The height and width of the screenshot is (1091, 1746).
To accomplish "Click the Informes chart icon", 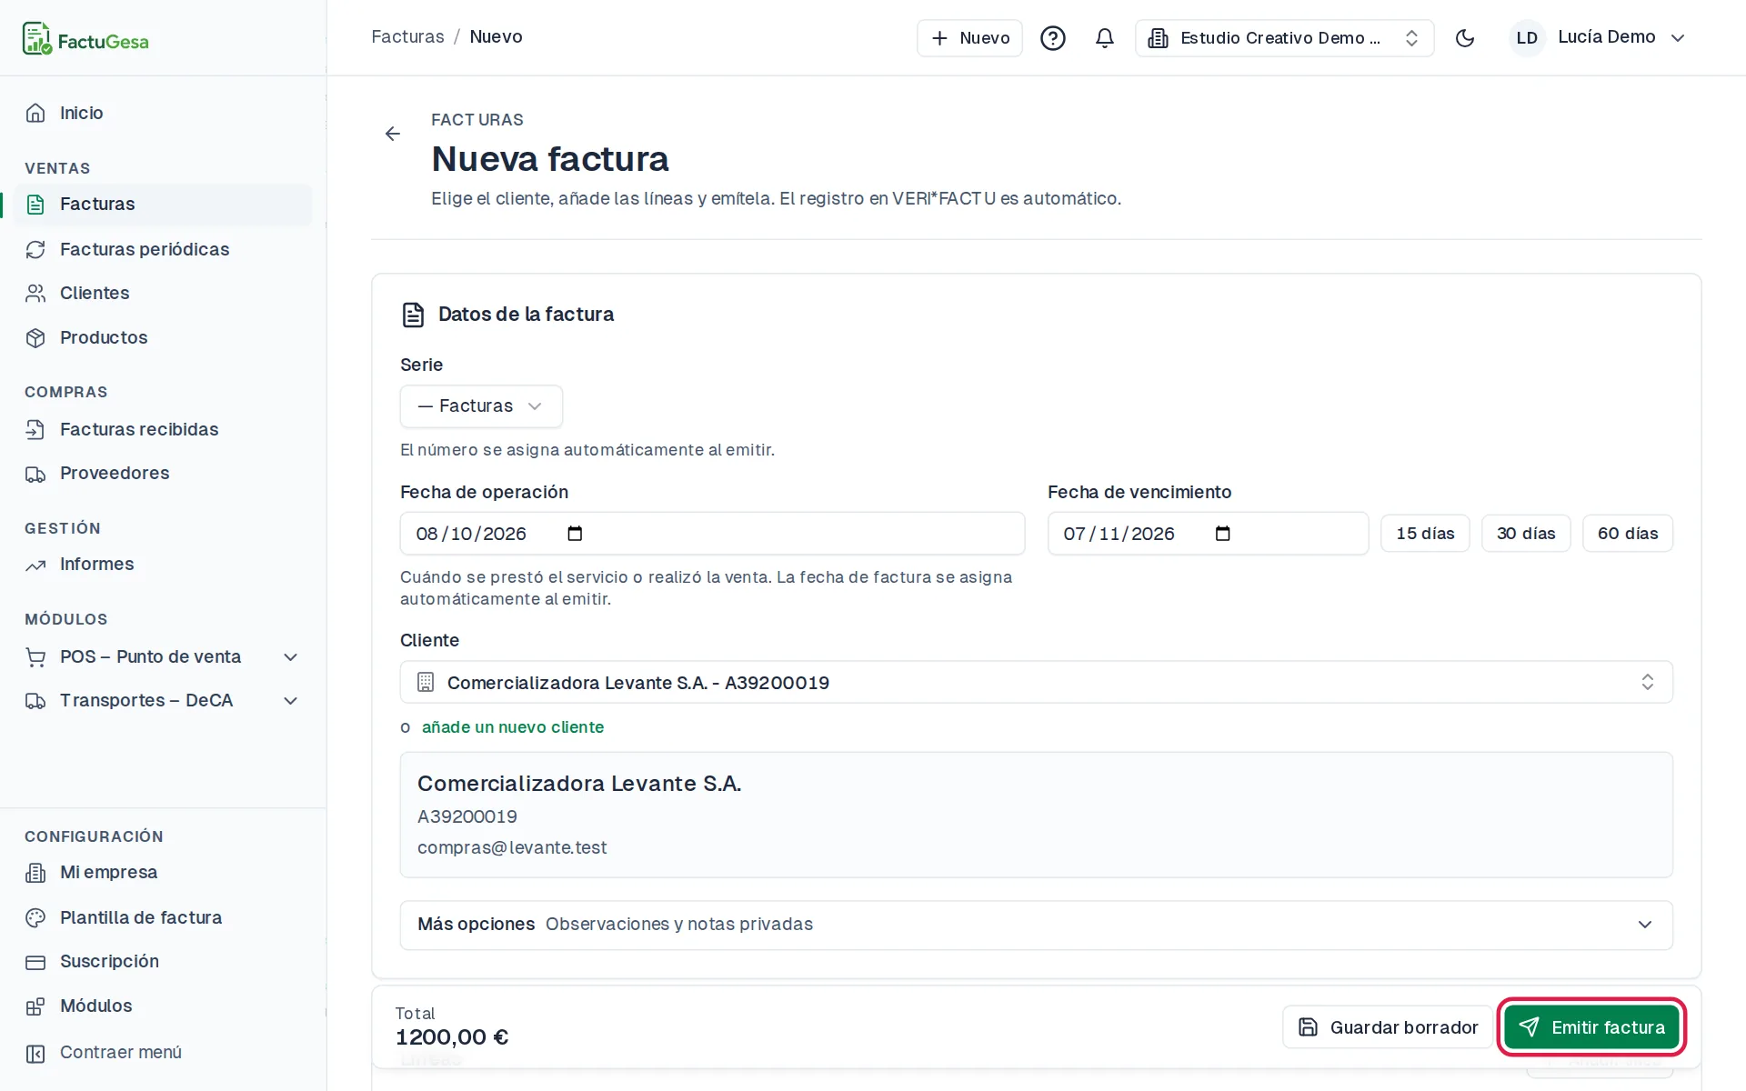I will click(35, 565).
